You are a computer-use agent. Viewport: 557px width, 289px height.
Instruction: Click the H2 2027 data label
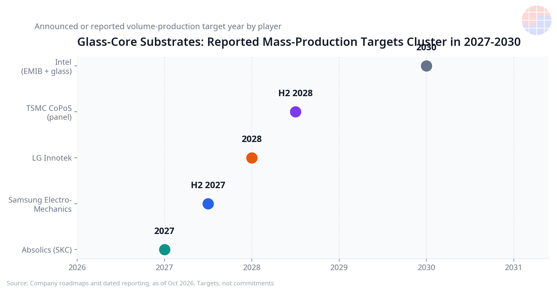pyautogui.click(x=208, y=185)
